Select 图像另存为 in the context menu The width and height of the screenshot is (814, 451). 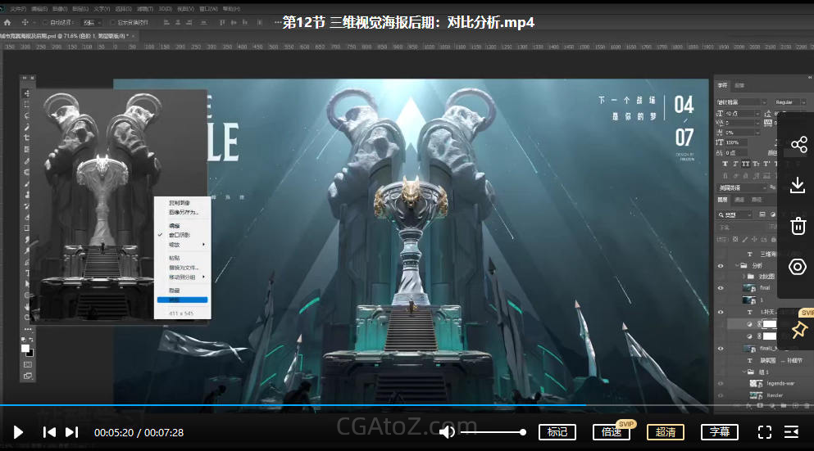point(184,212)
